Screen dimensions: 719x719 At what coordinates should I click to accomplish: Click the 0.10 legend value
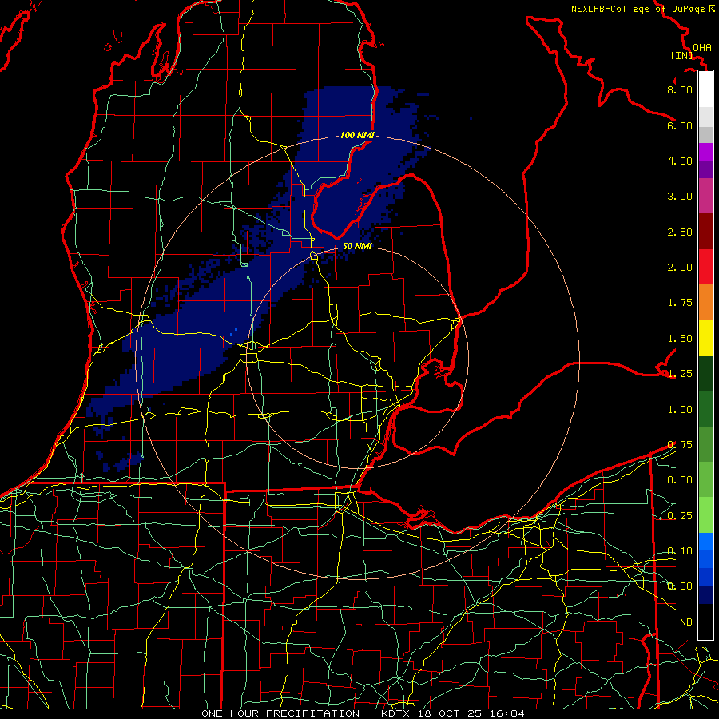tap(680, 551)
